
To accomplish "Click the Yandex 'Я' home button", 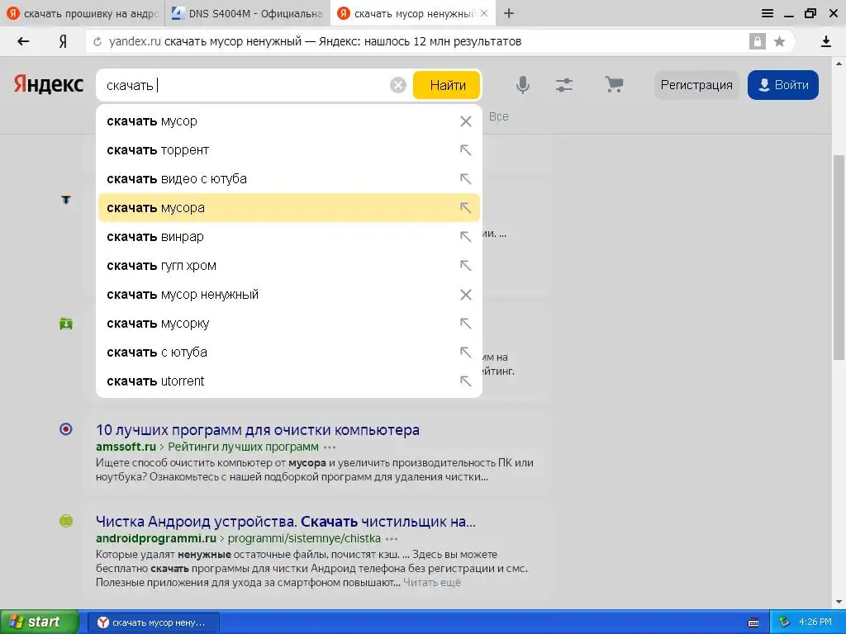I will coord(63,41).
